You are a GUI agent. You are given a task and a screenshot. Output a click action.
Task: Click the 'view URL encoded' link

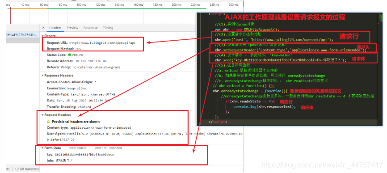[x=108, y=148]
